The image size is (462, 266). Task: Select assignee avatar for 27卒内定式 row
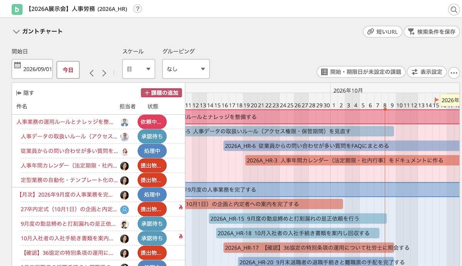(124, 210)
